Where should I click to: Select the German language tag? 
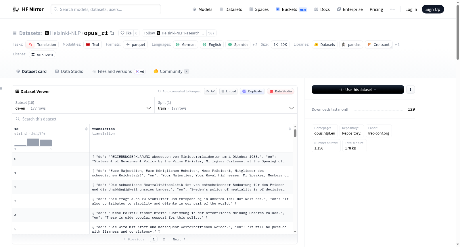tap(185, 44)
